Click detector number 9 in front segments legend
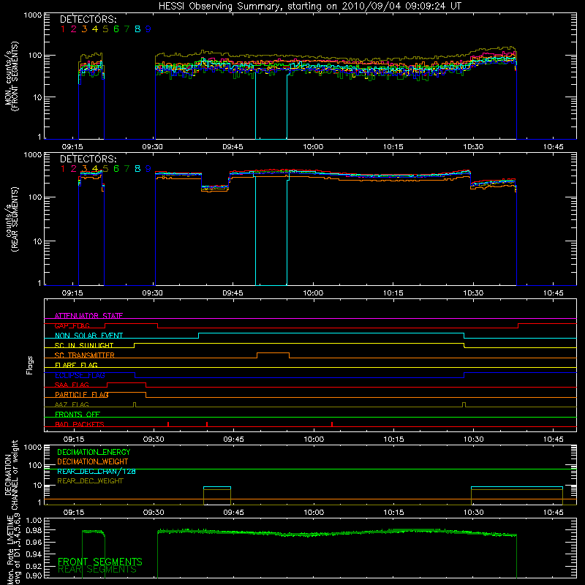Screen dimensions: 585x585 (x=148, y=29)
